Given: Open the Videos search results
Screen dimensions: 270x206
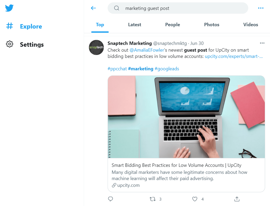Looking at the screenshot, I should click(x=250, y=24).
